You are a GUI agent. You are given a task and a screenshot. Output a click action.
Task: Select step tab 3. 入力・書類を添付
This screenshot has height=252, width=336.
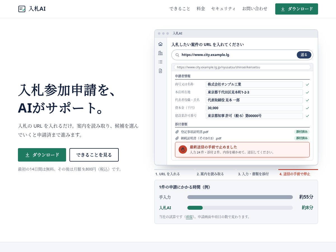pyautogui.click(x=257, y=173)
